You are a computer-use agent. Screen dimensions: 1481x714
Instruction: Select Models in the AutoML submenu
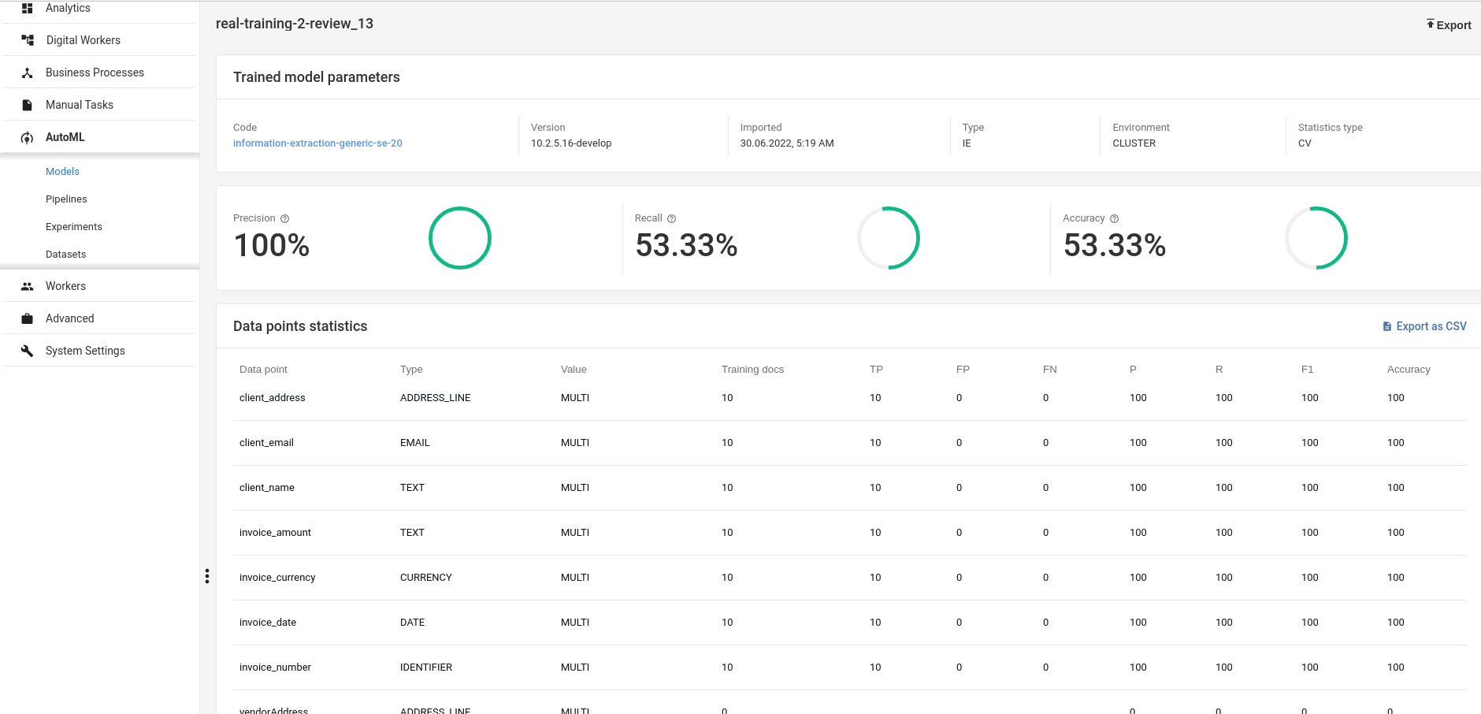point(62,172)
